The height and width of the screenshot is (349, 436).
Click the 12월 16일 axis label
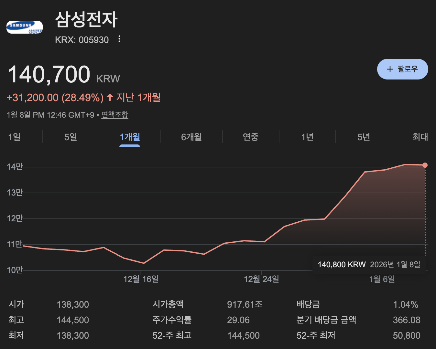[x=141, y=279]
